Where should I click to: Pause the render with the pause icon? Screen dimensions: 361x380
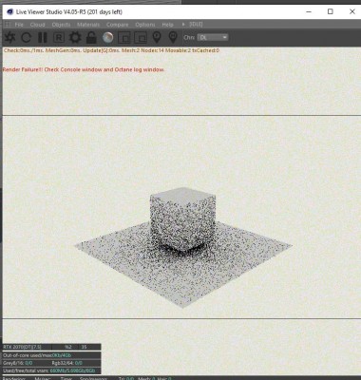point(43,37)
